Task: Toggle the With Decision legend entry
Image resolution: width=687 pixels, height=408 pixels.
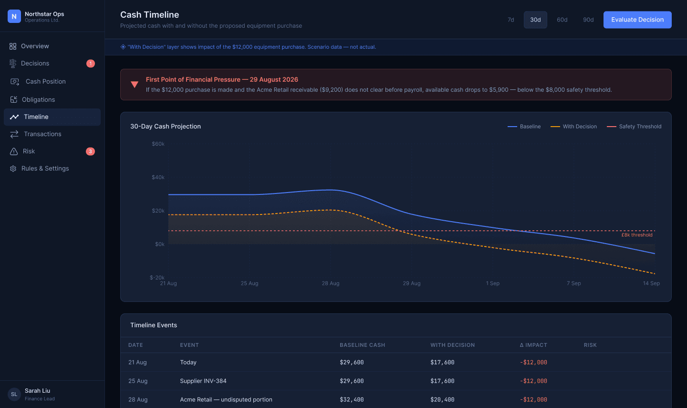Action: [573, 127]
